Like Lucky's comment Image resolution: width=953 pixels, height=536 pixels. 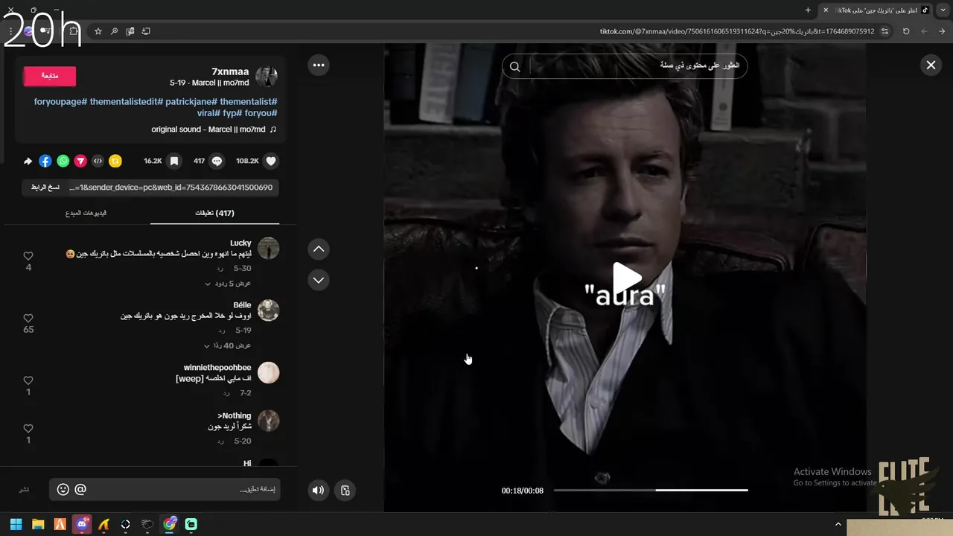pos(28,256)
